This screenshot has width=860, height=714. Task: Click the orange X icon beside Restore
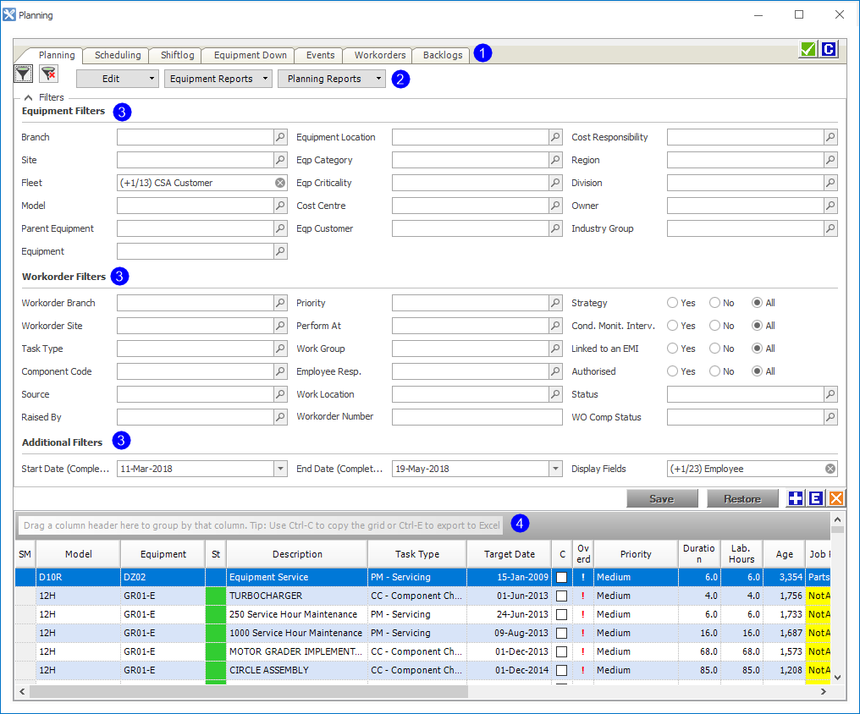pyautogui.click(x=835, y=498)
